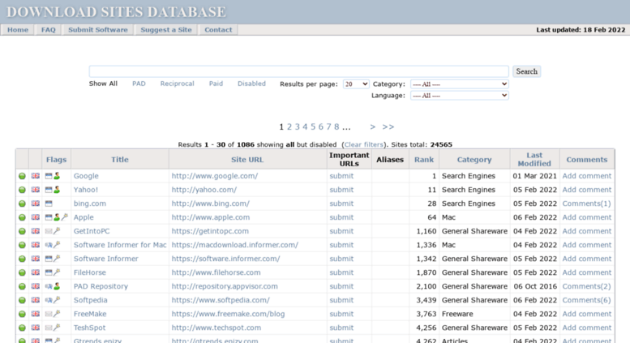Click submit link in Softpedia row
Viewport: 630px width, 343px height.
click(341, 300)
